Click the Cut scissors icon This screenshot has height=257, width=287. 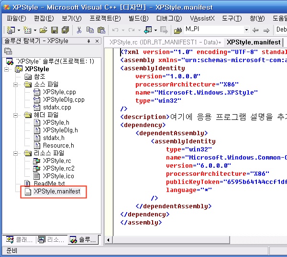[x=79, y=30]
